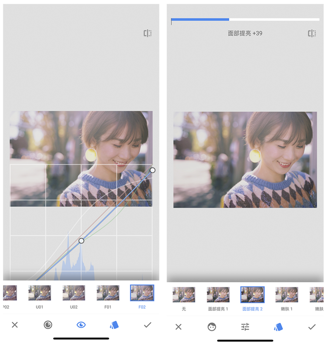327x343 pixels.
Task: Cancel the portrait edit with X icon
Action: [178, 327]
